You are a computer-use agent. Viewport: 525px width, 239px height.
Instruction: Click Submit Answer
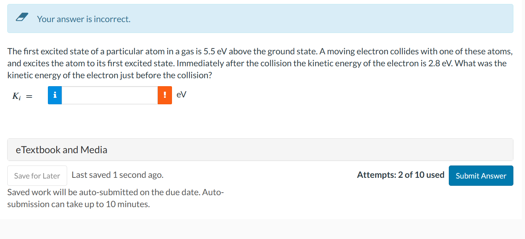click(x=481, y=176)
